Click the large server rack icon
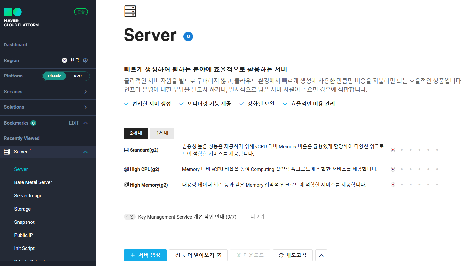This screenshot has width=461, height=266. coord(130,11)
